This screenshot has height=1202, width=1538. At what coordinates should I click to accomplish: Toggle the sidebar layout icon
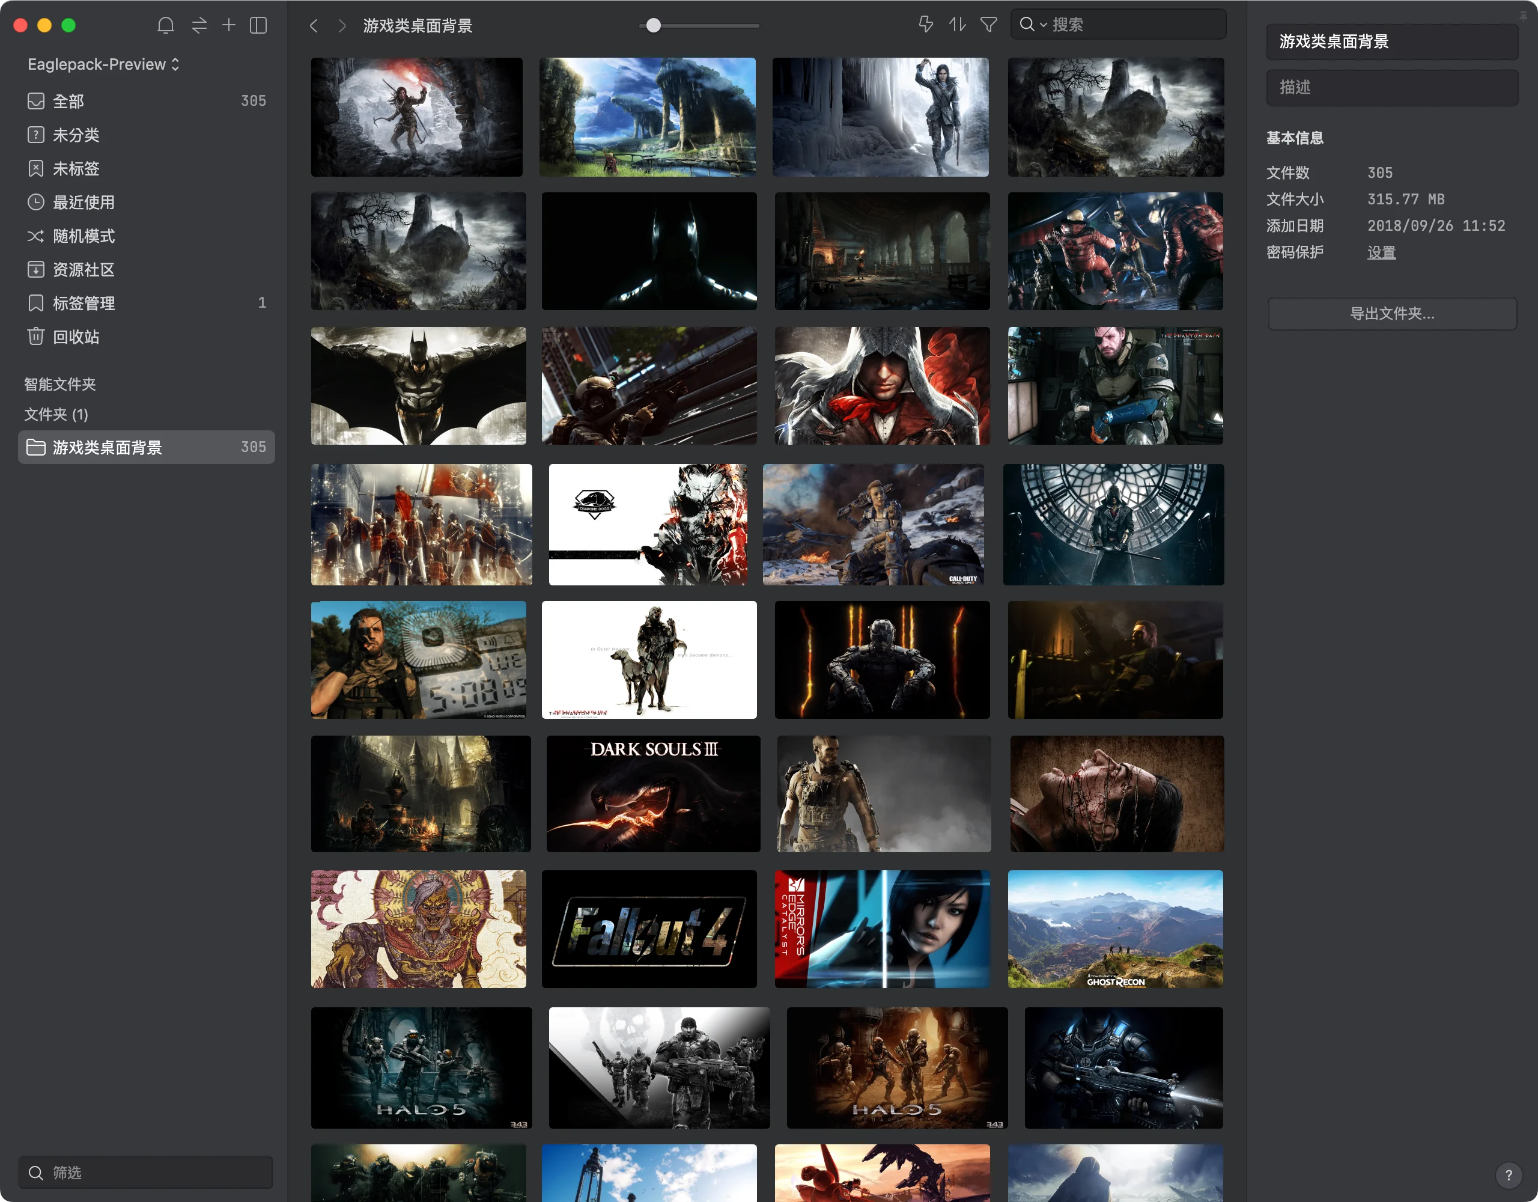[x=258, y=25]
